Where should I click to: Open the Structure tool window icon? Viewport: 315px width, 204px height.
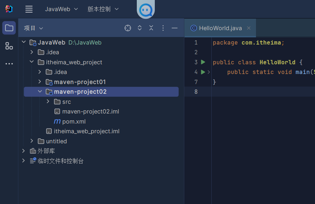click(x=9, y=46)
